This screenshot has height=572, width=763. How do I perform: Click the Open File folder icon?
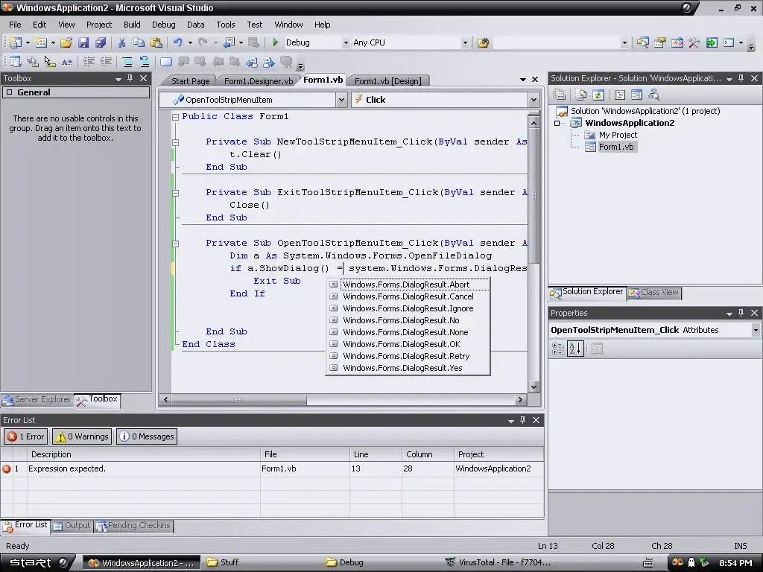click(66, 42)
